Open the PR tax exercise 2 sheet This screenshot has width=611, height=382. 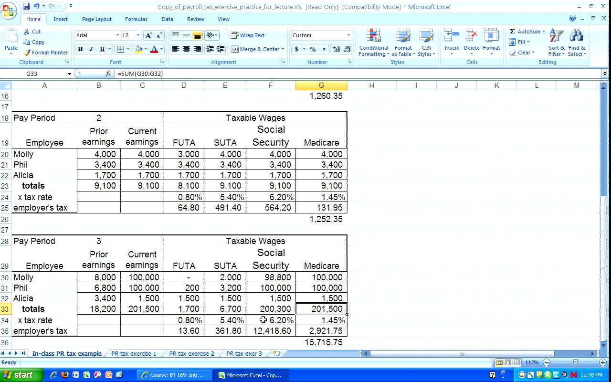[x=191, y=354]
